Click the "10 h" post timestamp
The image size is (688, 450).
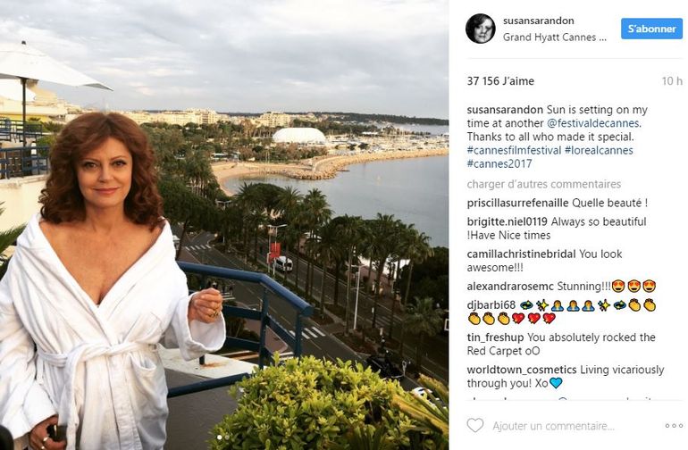pos(672,81)
